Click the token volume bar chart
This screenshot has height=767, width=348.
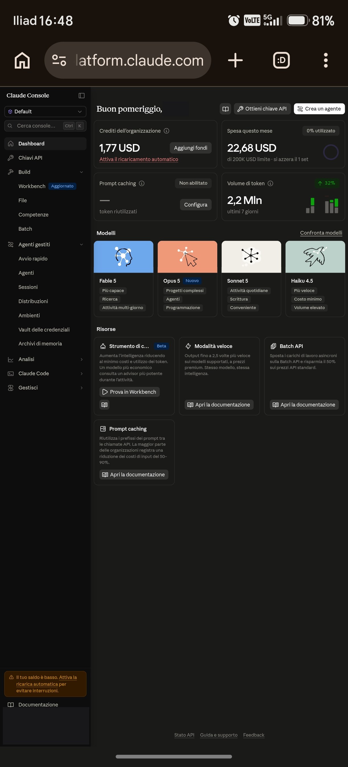click(322, 205)
